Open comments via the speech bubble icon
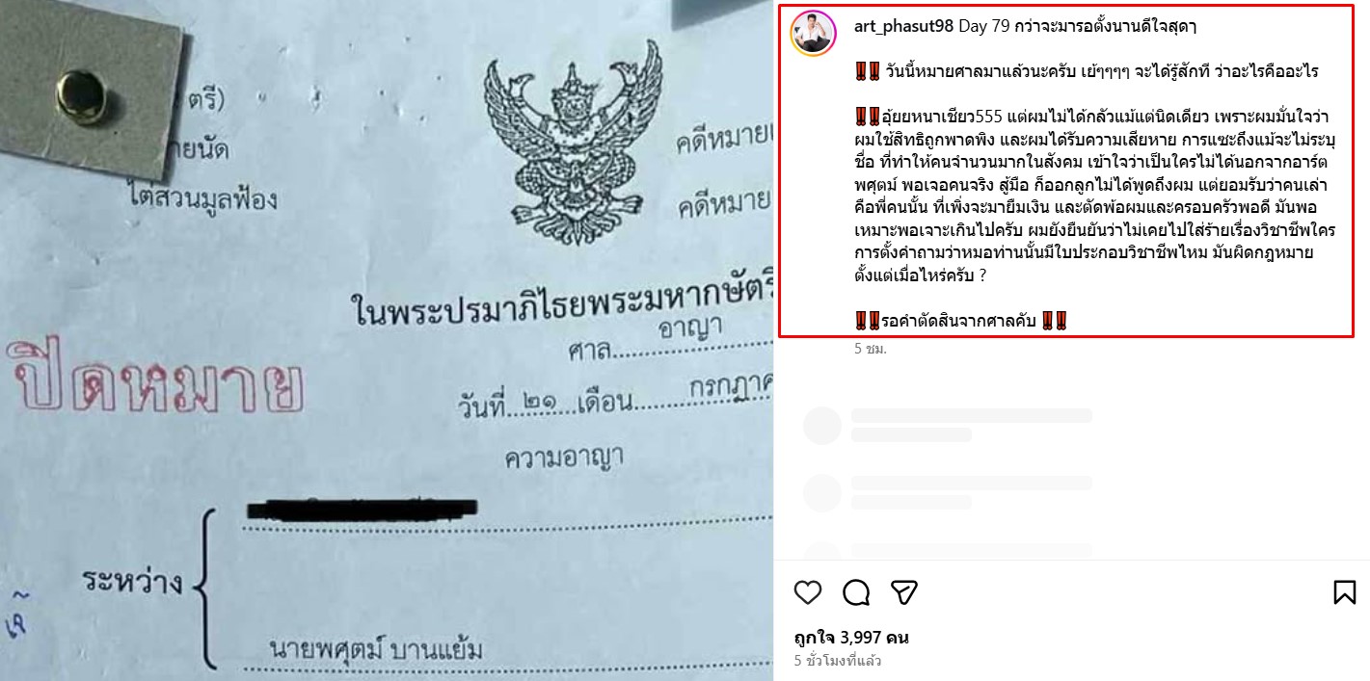Screen dimensions: 1370x681 [x=856, y=591]
